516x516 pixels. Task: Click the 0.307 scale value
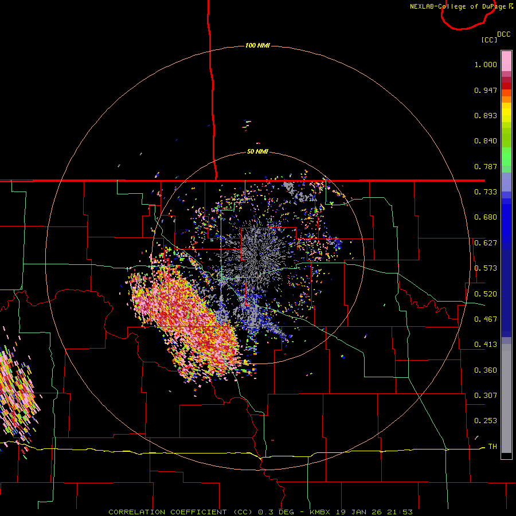click(x=486, y=396)
